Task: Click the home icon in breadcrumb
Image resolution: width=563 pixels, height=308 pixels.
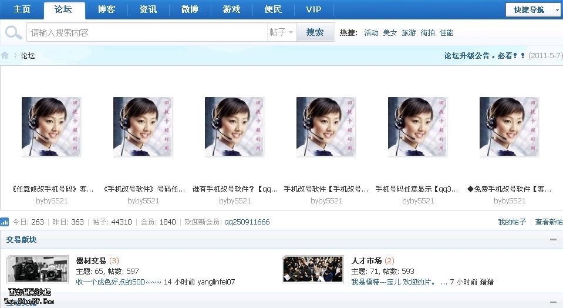Action: pyautogui.click(x=5, y=56)
